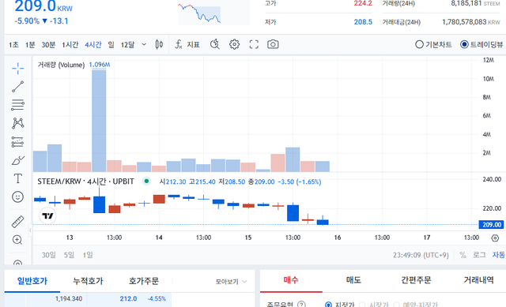Select the 지정가 order type
506x307 pixels.
click(339, 305)
